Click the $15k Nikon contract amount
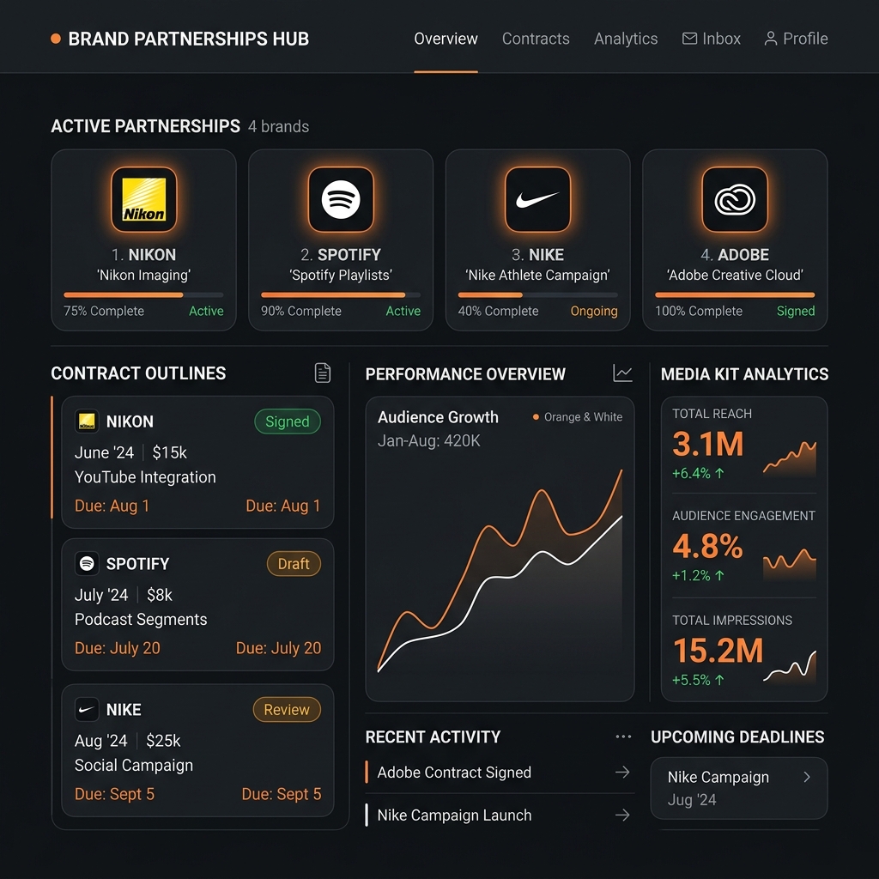This screenshot has width=879, height=879. pos(169,452)
